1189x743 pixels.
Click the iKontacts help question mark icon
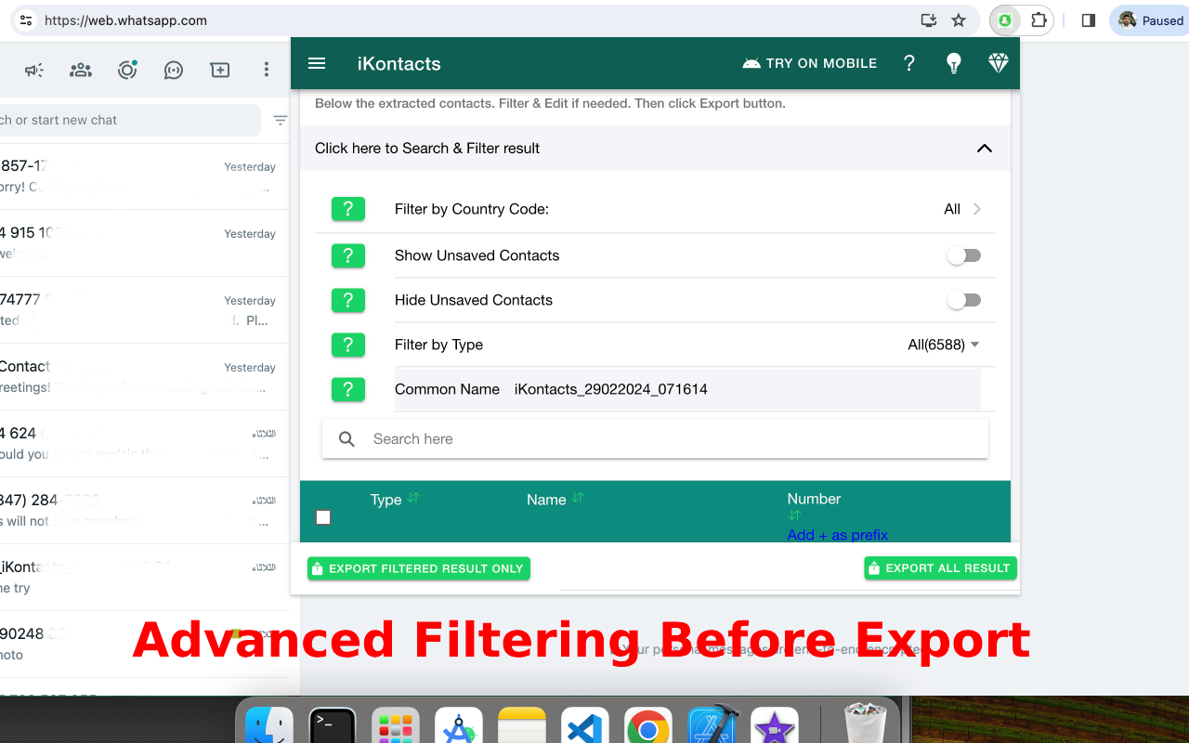coord(908,63)
